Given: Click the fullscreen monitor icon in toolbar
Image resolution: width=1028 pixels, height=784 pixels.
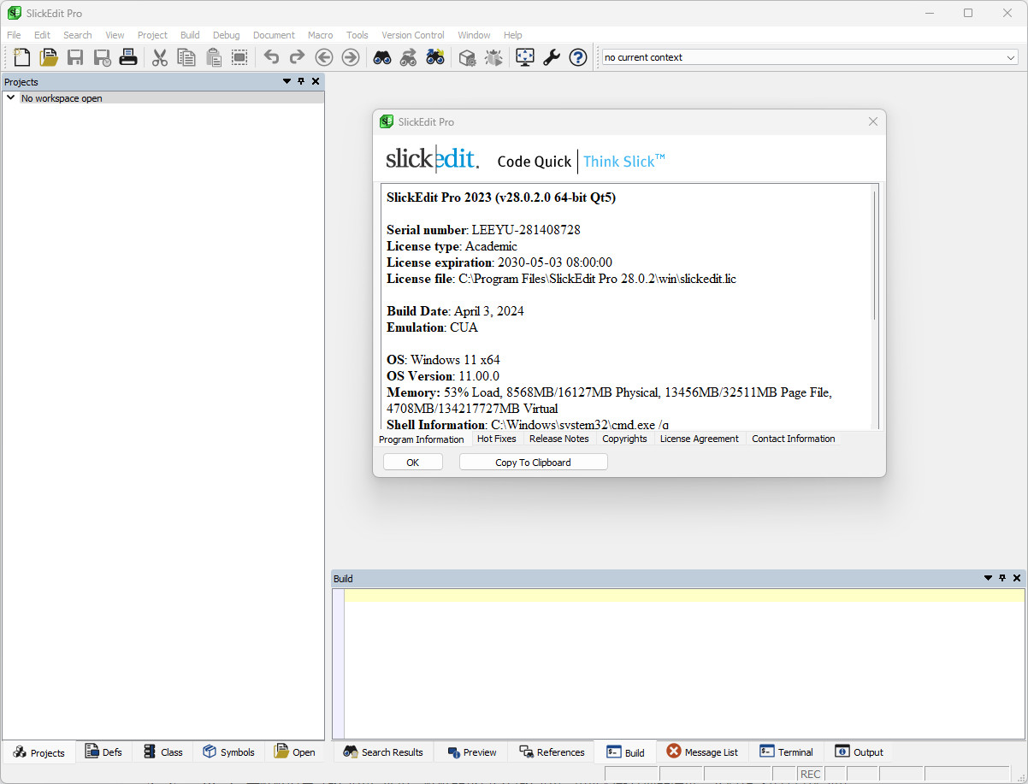Looking at the screenshot, I should (x=525, y=57).
